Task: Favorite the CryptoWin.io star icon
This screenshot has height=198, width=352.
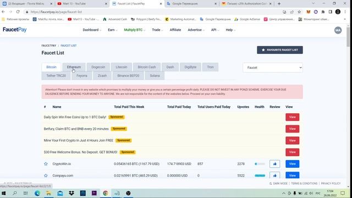Action: click(46, 164)
